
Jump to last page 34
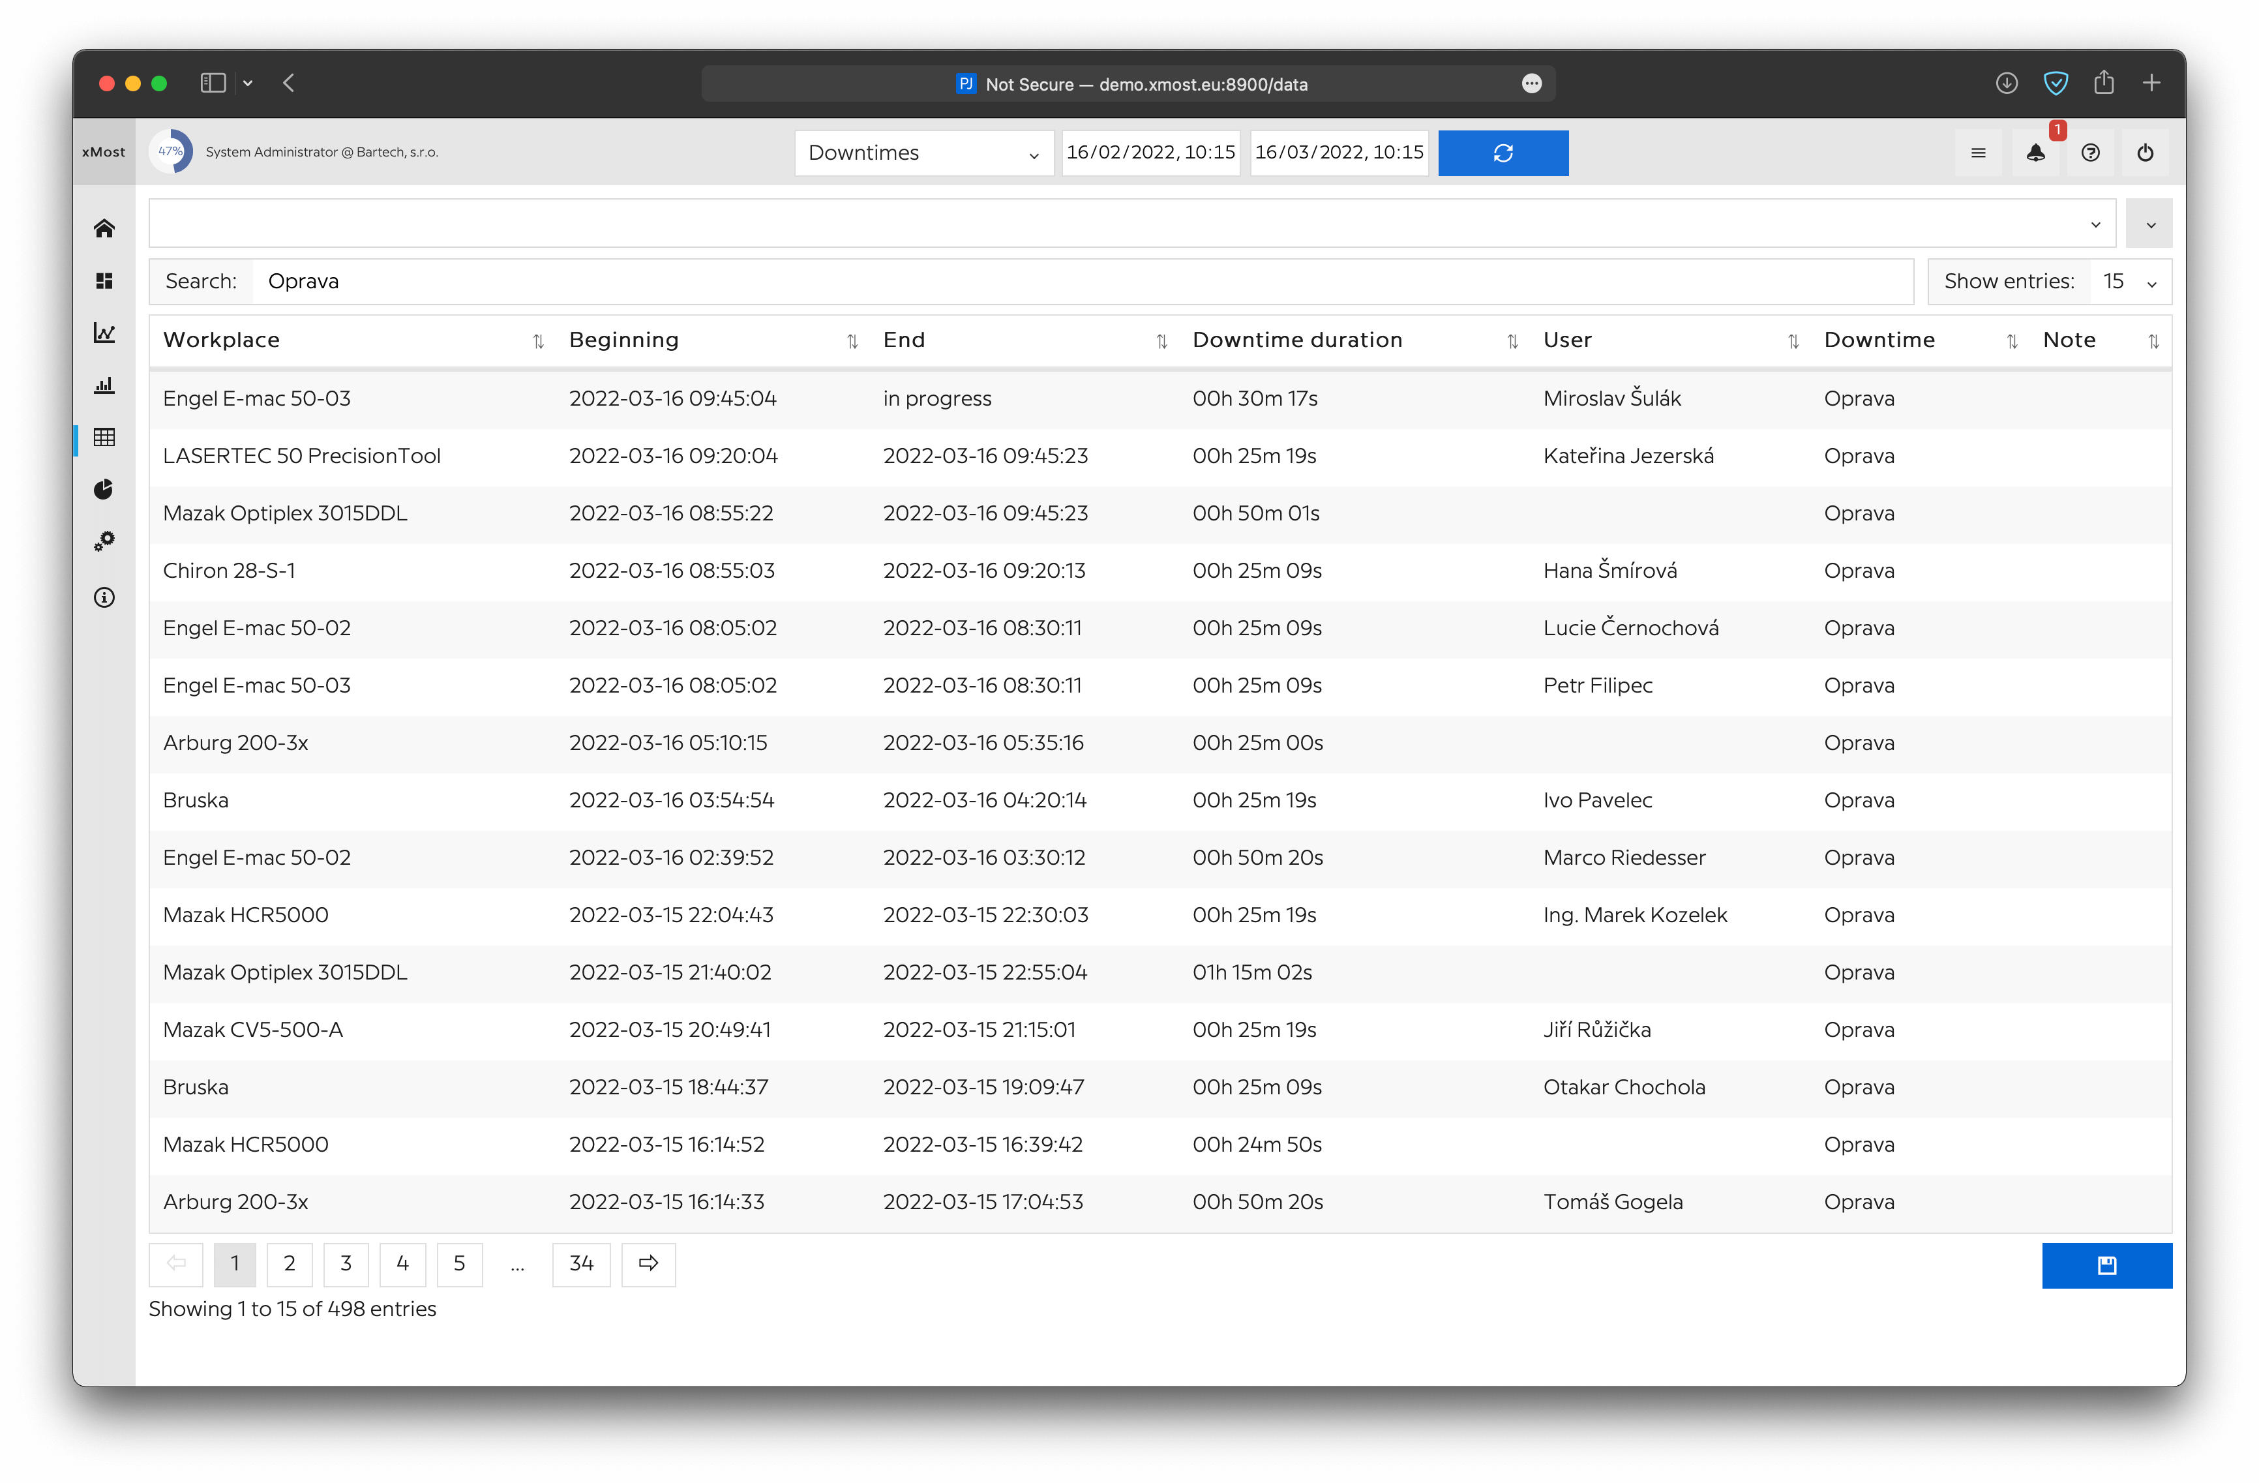[581, 1264]
